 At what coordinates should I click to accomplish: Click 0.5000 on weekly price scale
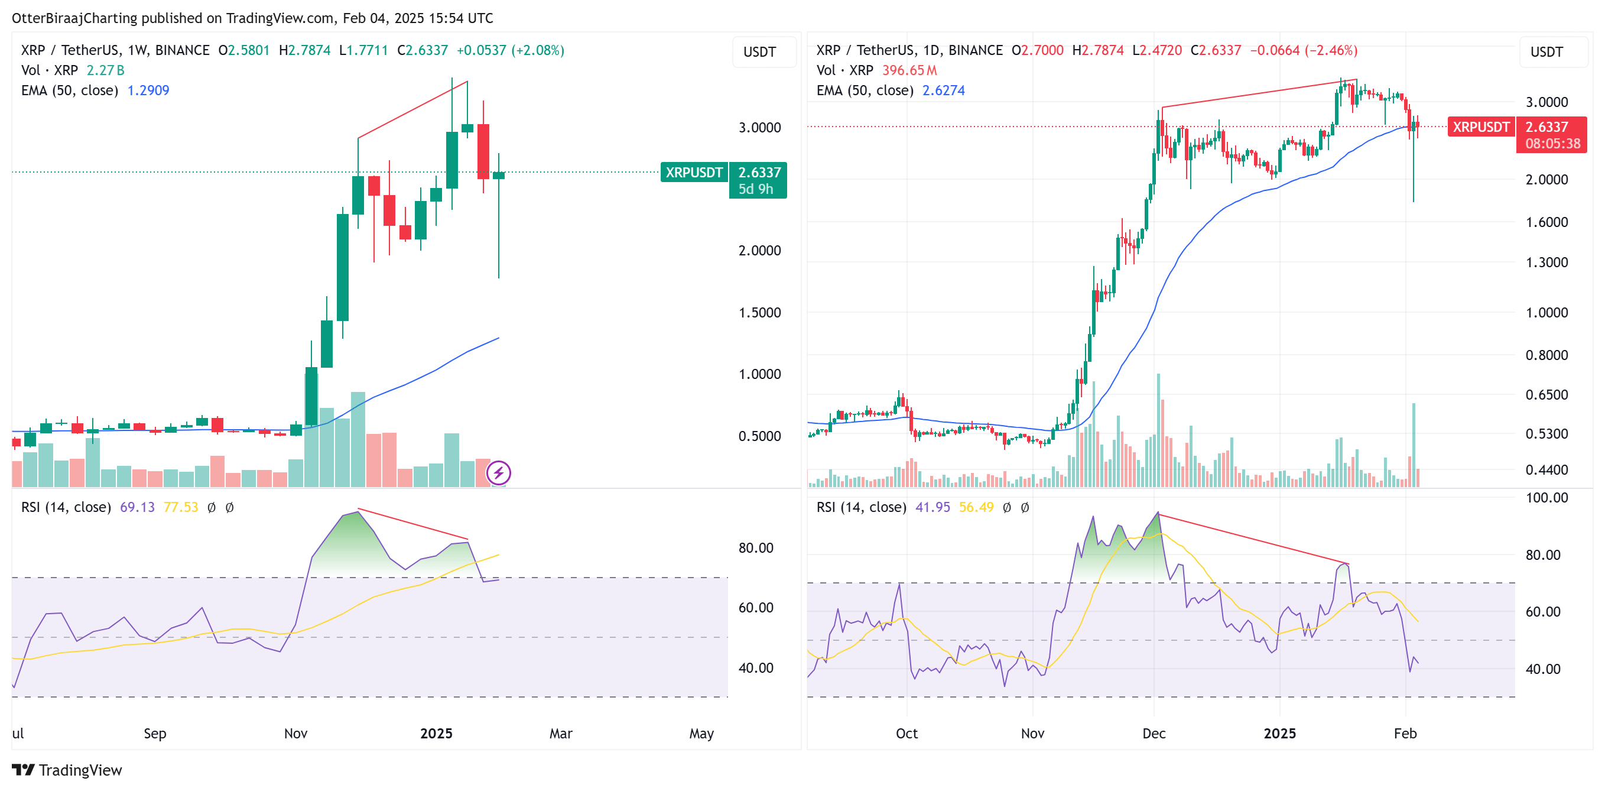tap(759, 436)
